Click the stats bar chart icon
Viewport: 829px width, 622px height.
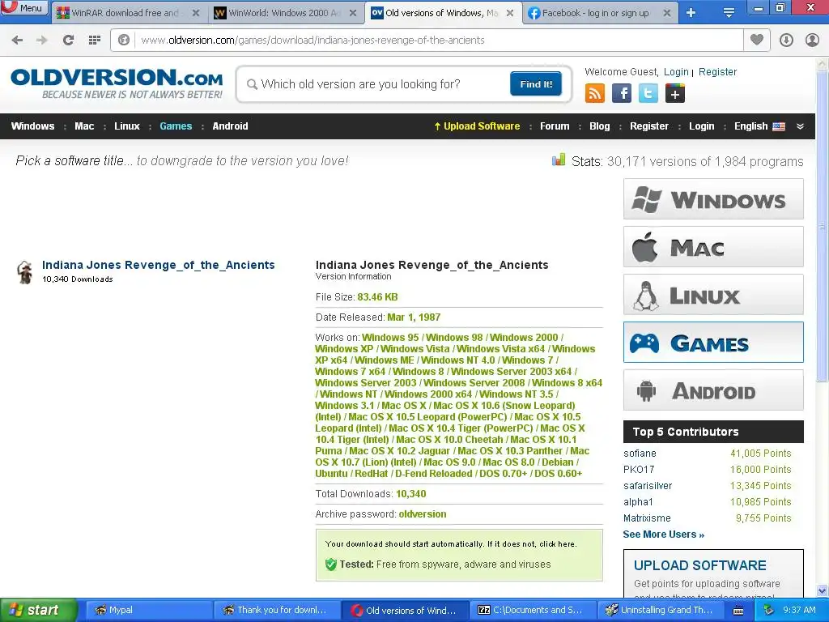tap(559, 160)
